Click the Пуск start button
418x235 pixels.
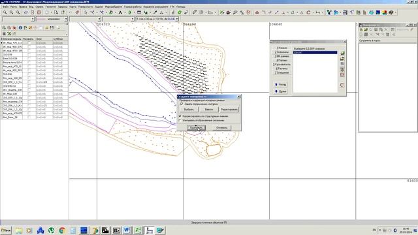pyautogui.click(x=6, y=230)
